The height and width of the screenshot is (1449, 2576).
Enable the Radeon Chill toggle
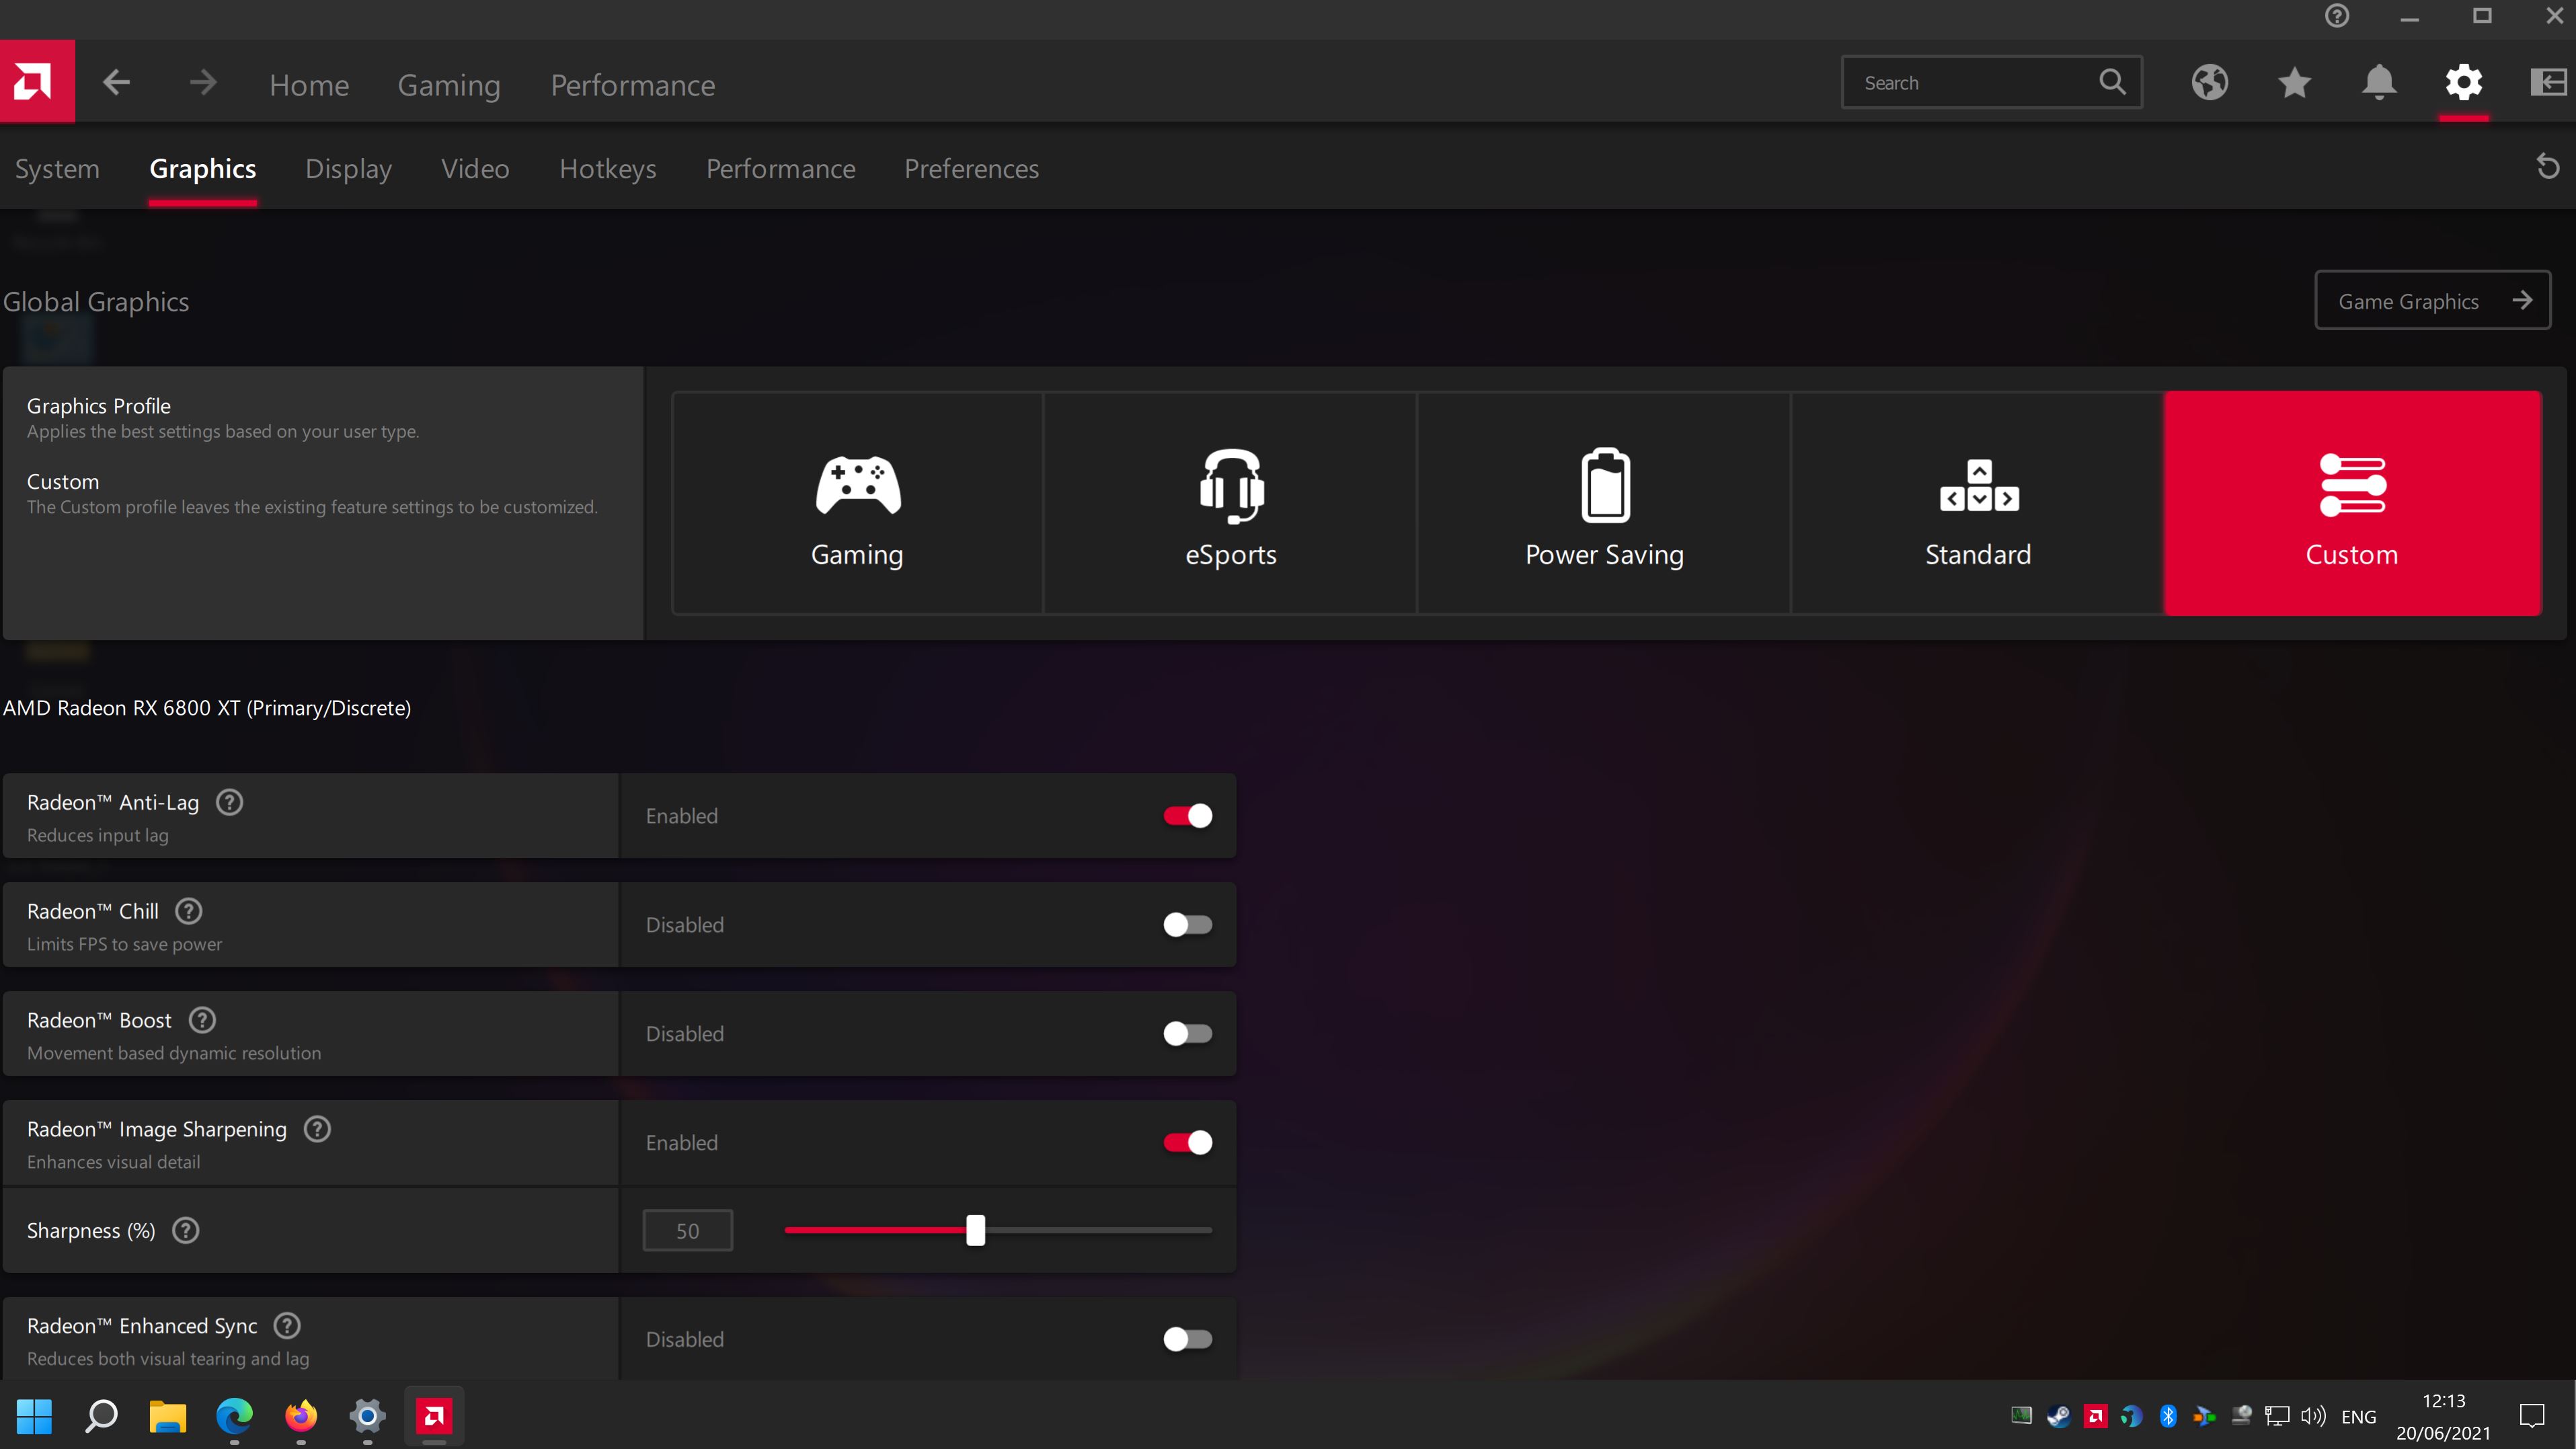[x=1187, y=925]
